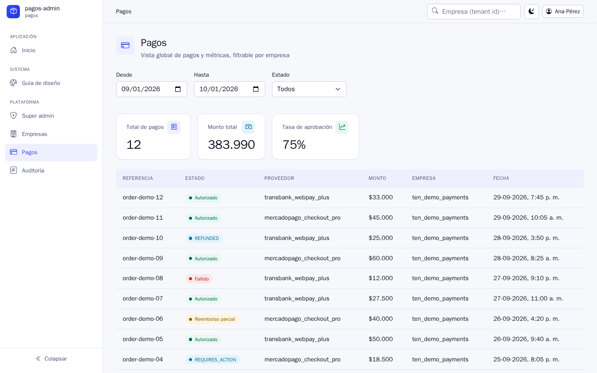Open the Estado dropdown showing Todos
597x373 pixels.
[x=309, y=89]
